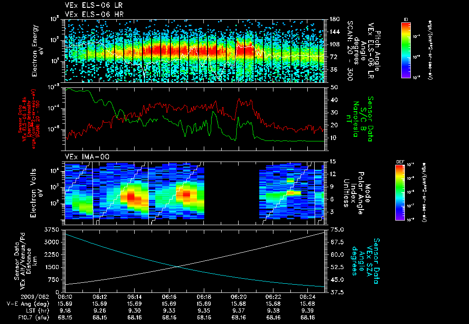The height and width of the screenshot is (324, 469).
Task: Click the '06:24' time tick label
Action: (308, 297)
